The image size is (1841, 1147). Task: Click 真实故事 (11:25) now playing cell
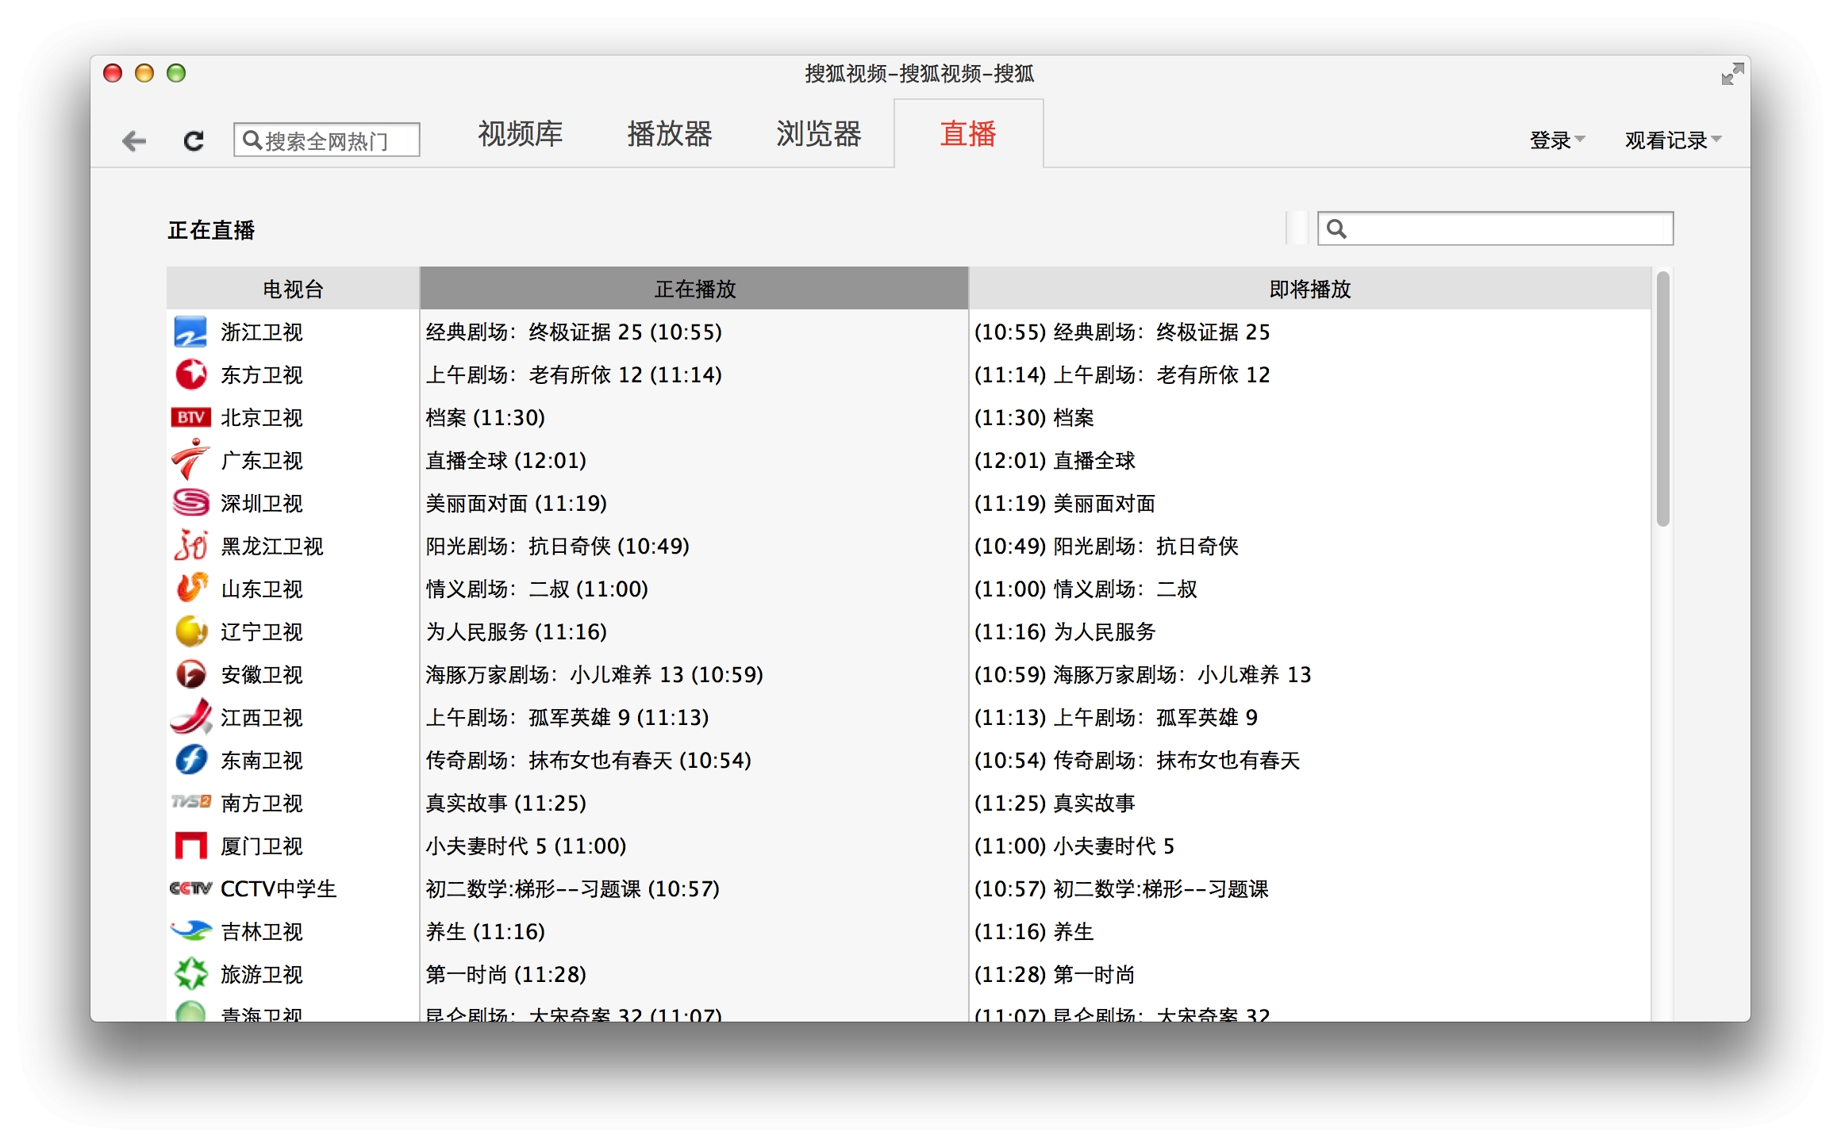(x=505, y=804)
